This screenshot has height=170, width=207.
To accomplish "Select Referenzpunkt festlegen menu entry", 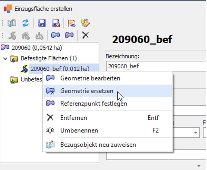I will (93, 104).
